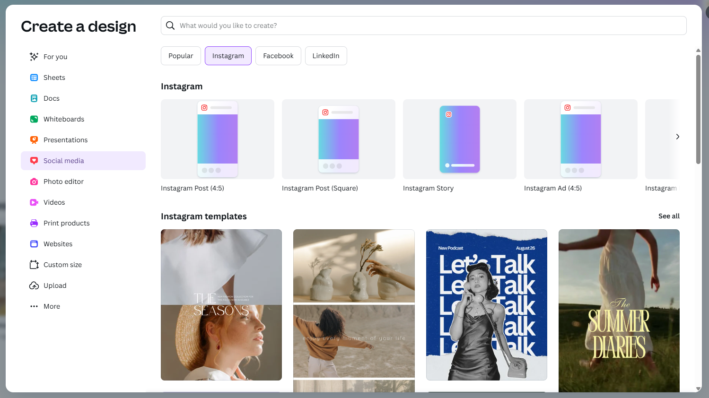The width and height of the screenshot is (709, 398).
Task: Select Whiteboards in the sidebar
Action: 83,119
